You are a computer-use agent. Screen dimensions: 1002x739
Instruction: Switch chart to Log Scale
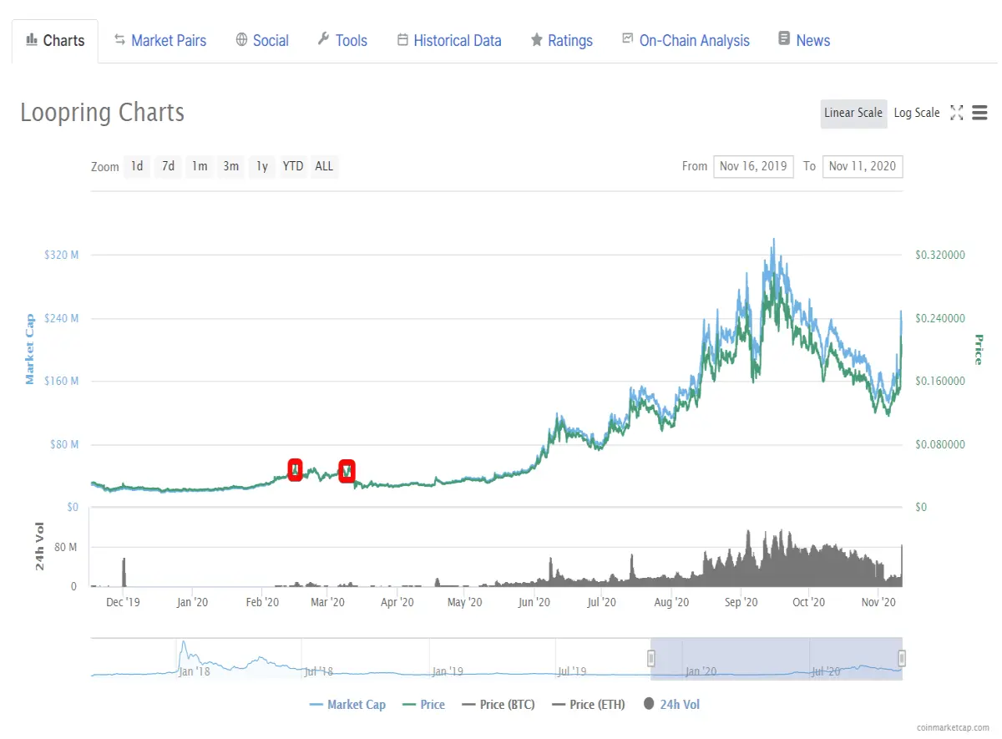[917, 113]
